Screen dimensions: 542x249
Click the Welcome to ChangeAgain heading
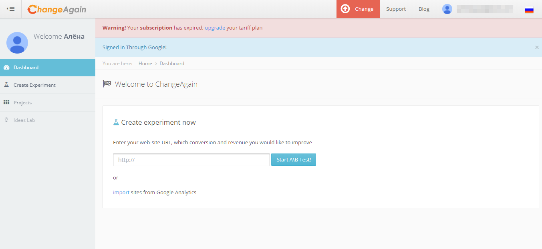pyautogui.click(x=156, y=84)
